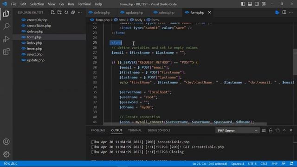Click the body breadcrumb segment
297x167 pixels.
click(136, 20)
